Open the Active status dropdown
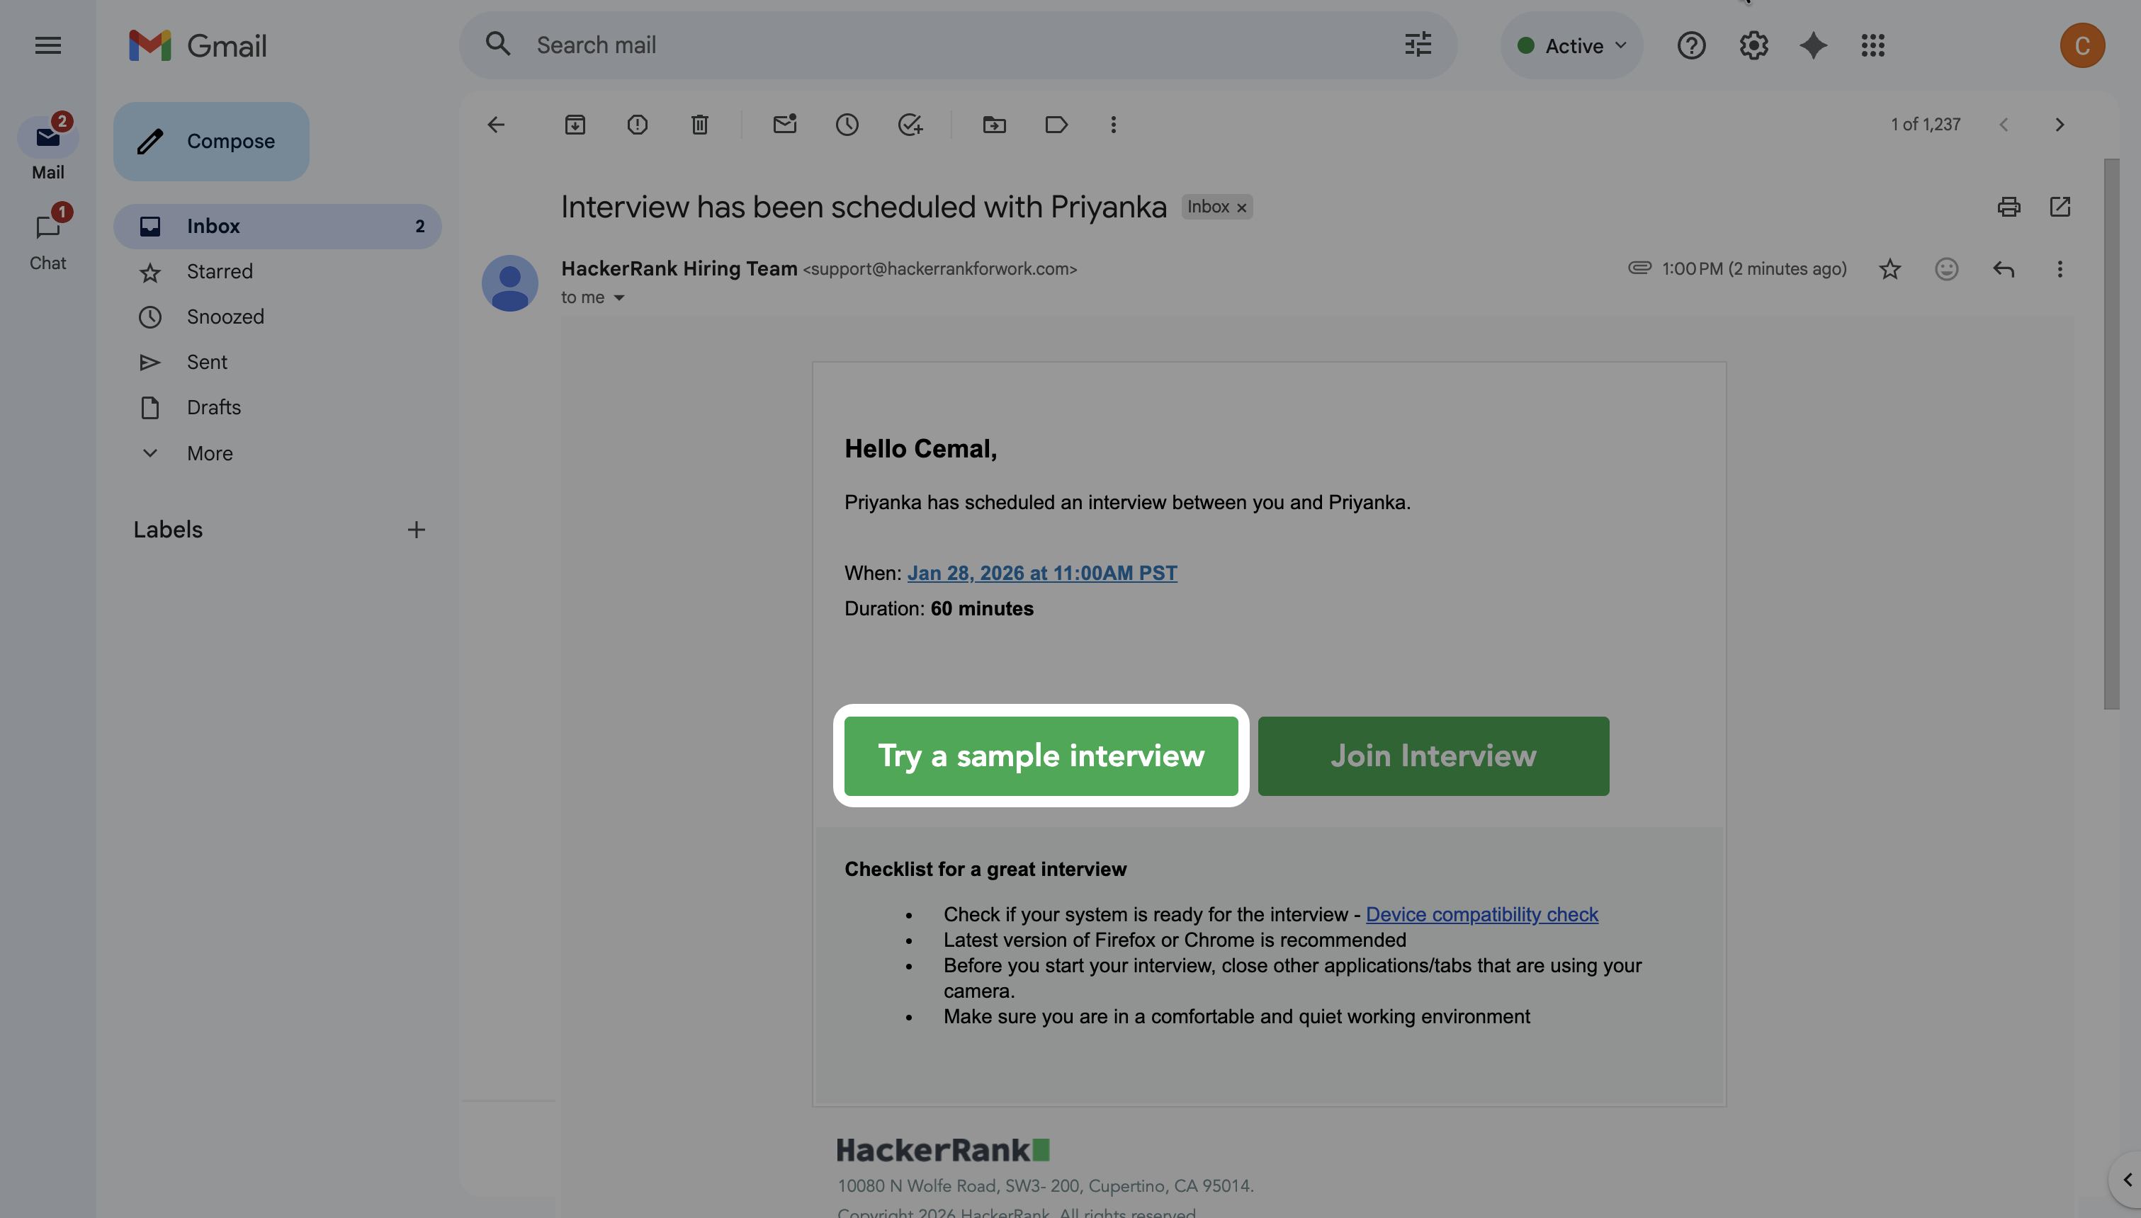 tap(1571, 45)
